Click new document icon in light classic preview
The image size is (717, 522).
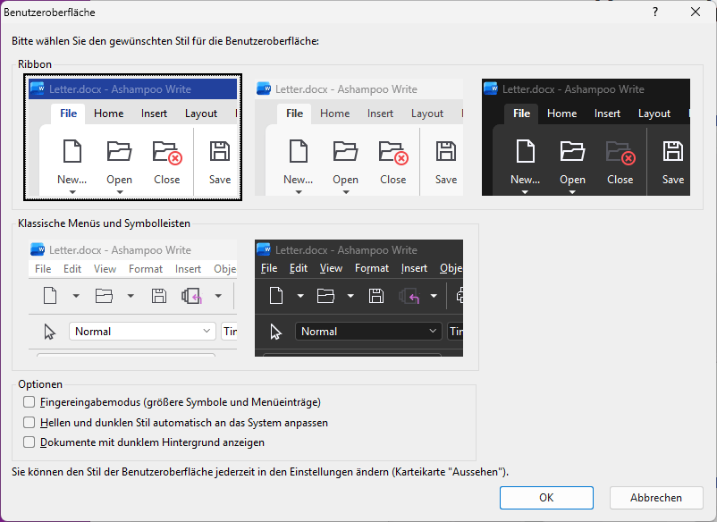coord(50,296)
